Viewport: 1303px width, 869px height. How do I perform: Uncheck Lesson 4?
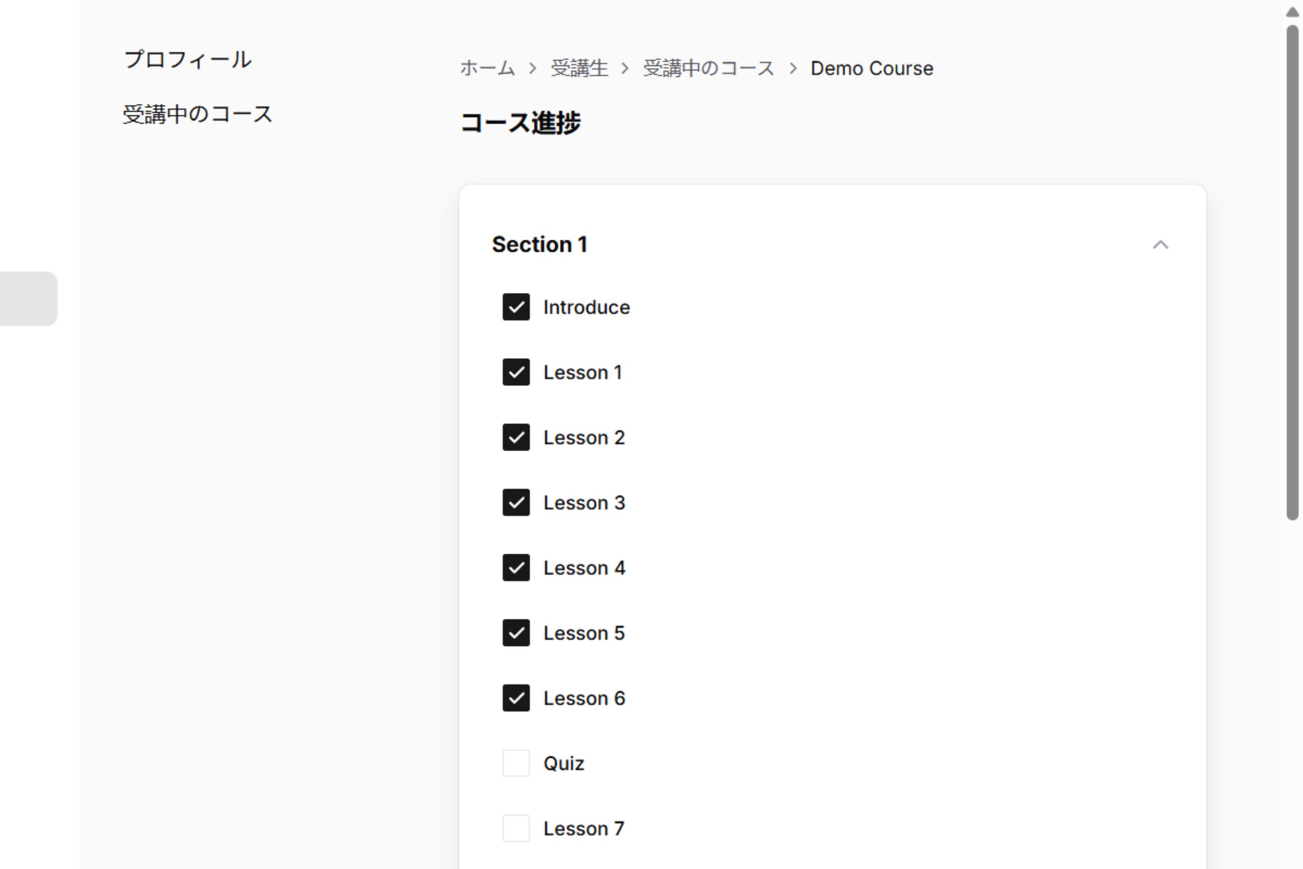coord(516,567)
